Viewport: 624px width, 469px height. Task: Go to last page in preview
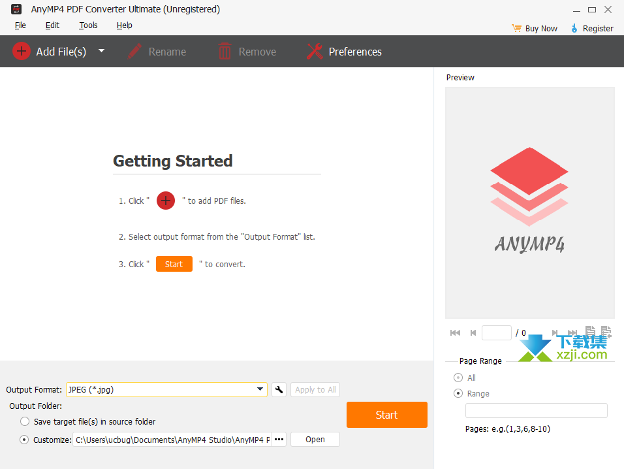pyautogui.click(x=572, y=333)
